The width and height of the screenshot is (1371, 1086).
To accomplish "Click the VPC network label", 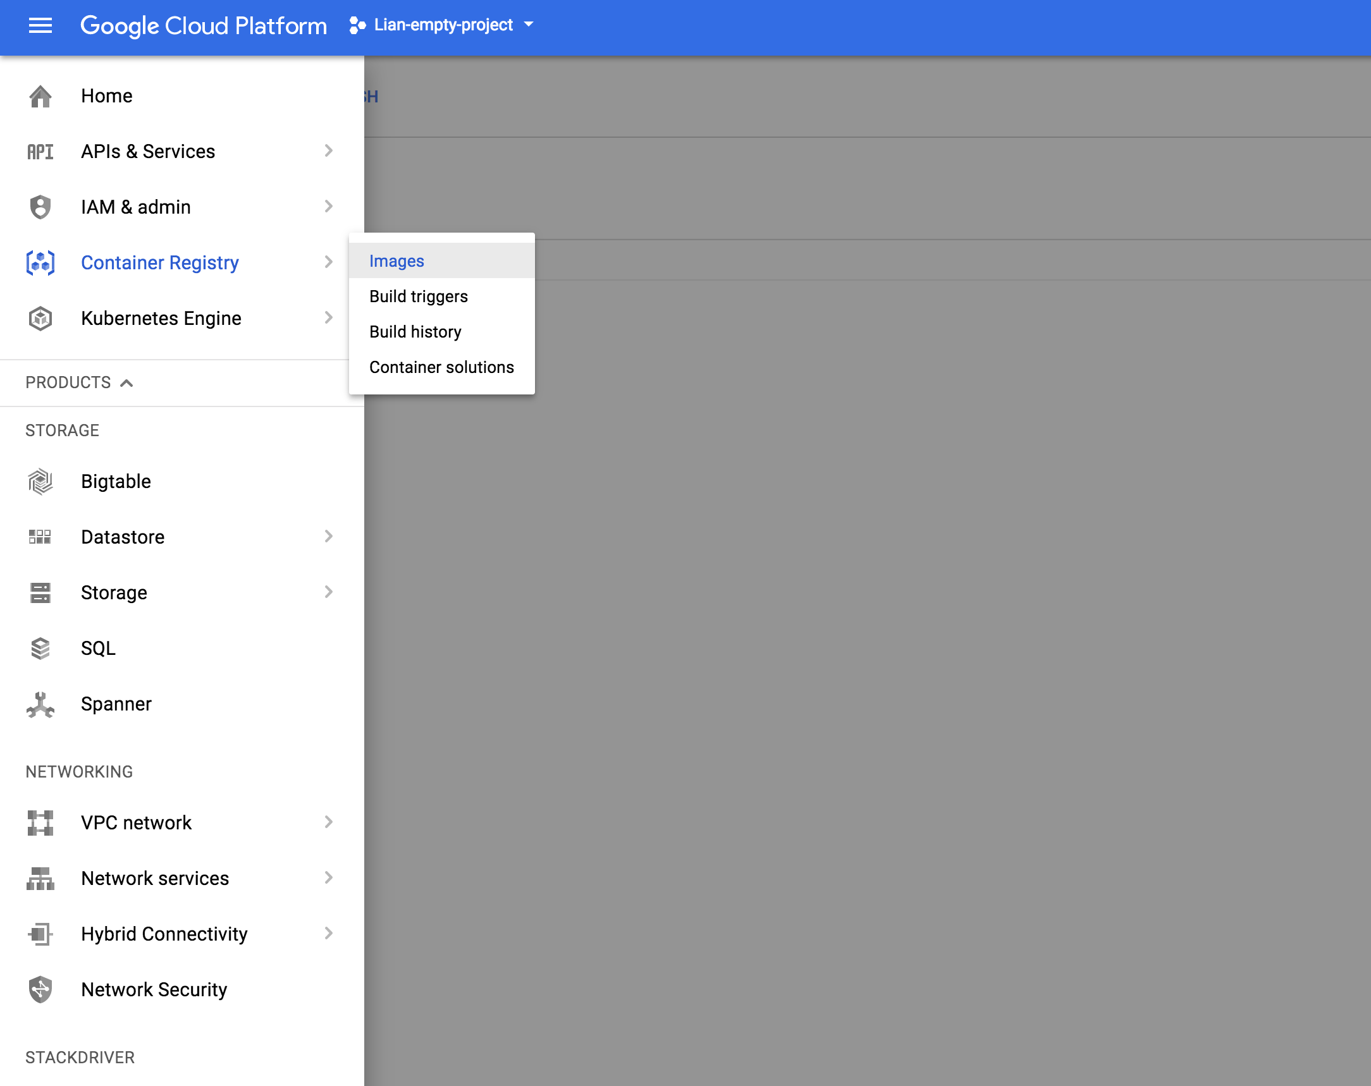I will pyautogui.click(x=136, y=823).
